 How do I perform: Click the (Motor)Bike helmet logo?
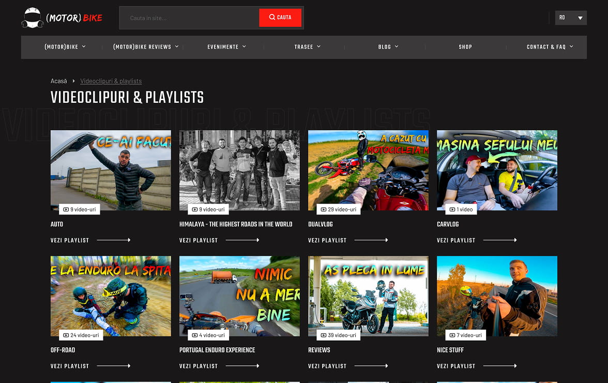click(33, 18)
